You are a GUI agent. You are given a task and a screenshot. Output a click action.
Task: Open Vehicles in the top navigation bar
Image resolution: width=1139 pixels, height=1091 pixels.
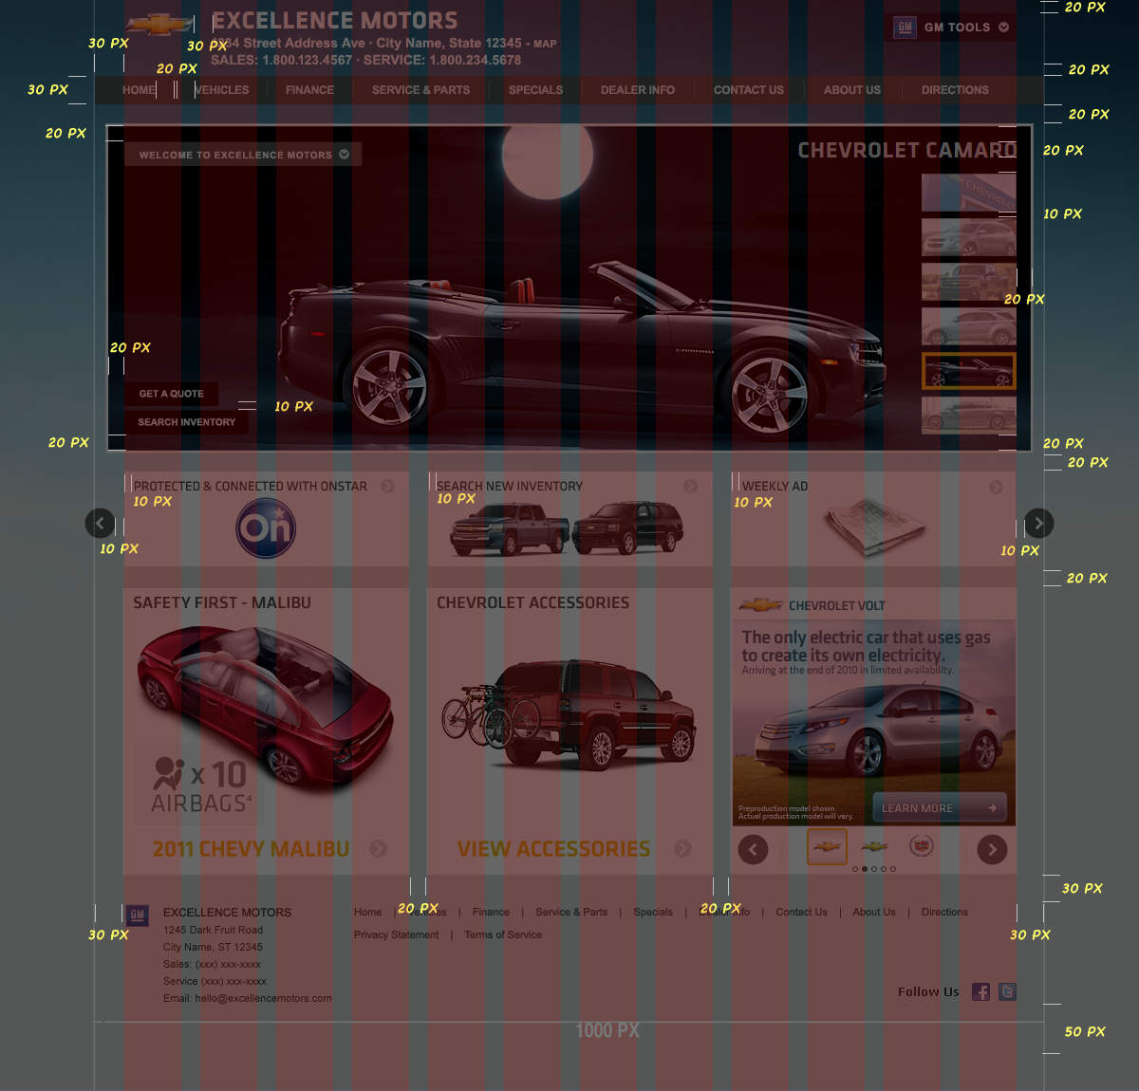pos(222,90)
